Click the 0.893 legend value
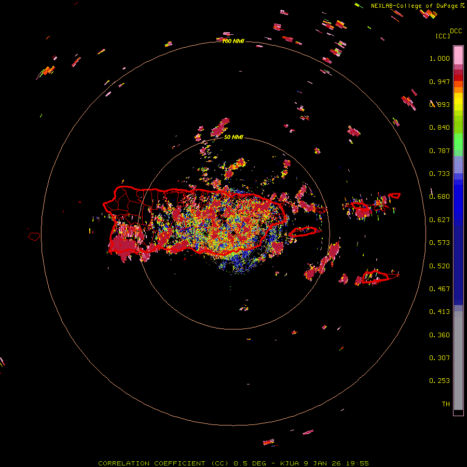This screenshot has width=467, height=467. [439, 104]
